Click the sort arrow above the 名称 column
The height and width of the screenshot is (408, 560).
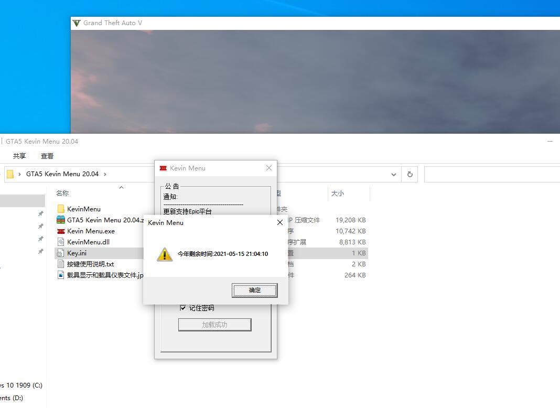click(122, 187)
